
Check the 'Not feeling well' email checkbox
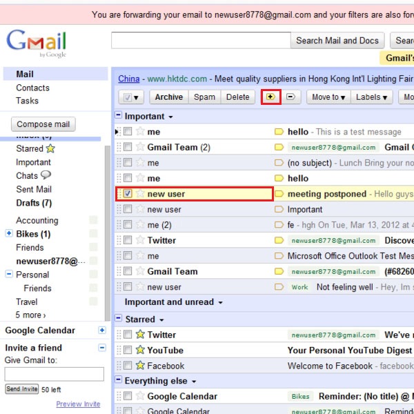128,286
